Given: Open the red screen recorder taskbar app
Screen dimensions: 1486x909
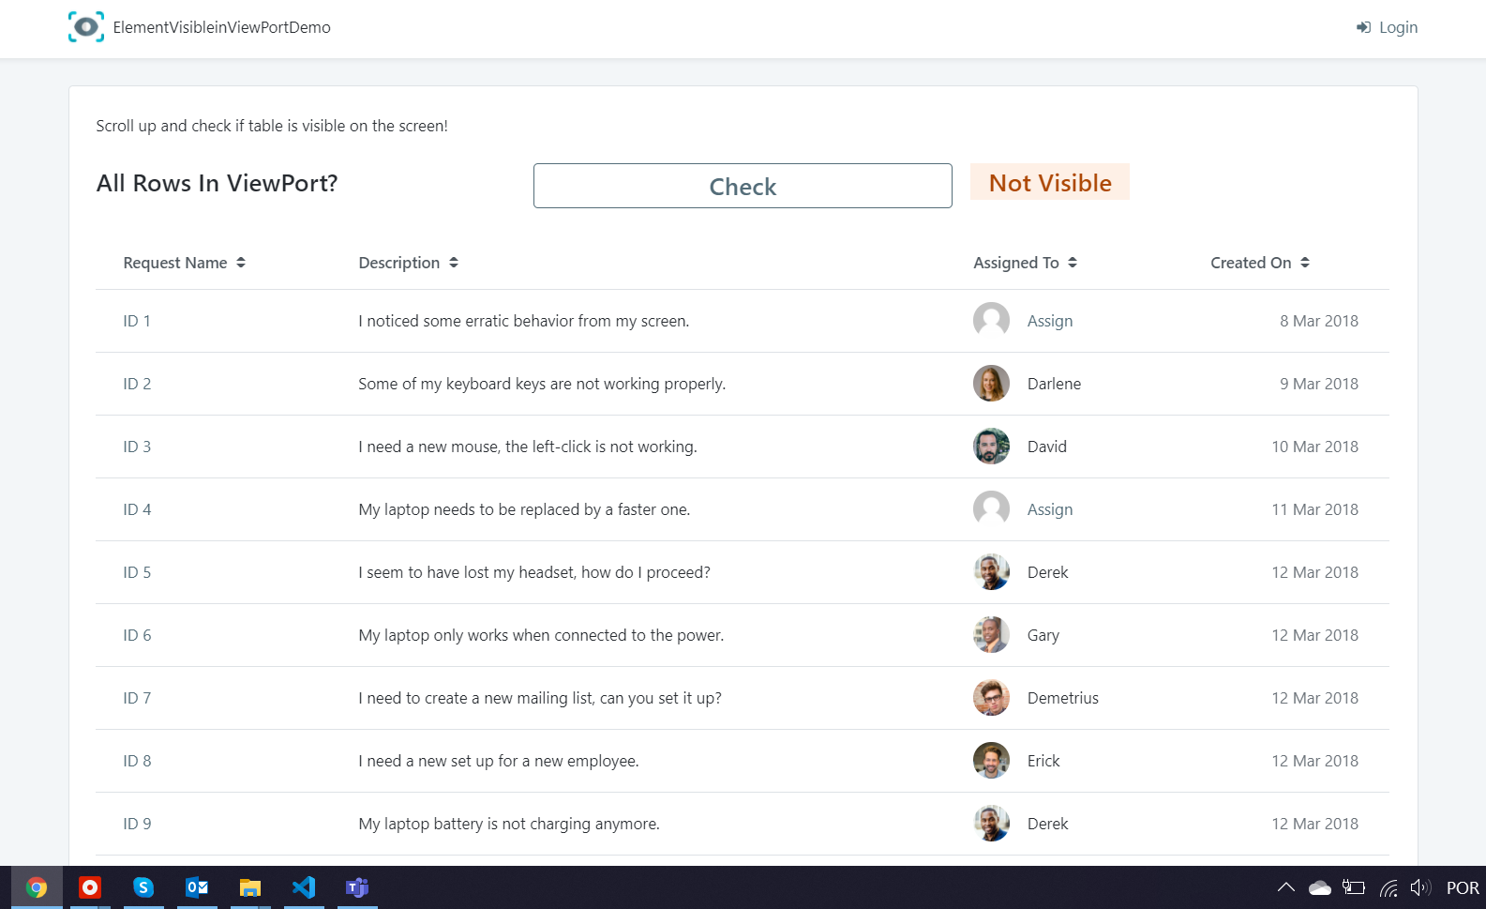Looking at the screenshot, I should 90,887.
